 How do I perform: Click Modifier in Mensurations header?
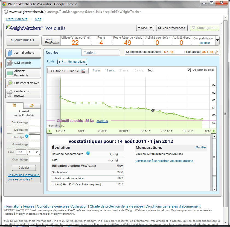point(201,147)
